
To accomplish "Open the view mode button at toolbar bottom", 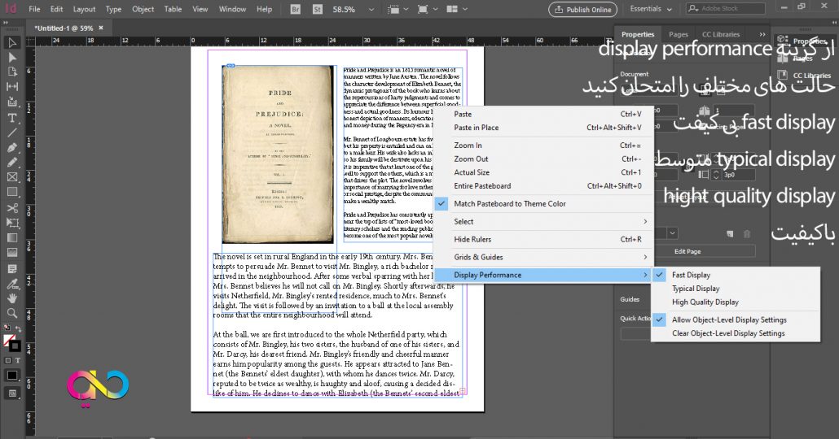I will pos(12,393).
